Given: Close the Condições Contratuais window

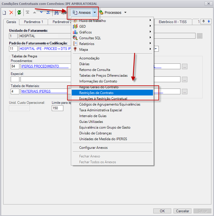Looking at the screenshot, I should [x=209, y=3].
